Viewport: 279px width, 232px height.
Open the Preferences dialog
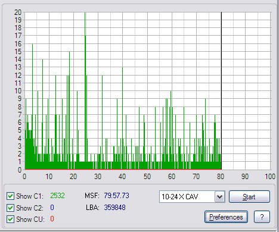click(x=226, y=217)
